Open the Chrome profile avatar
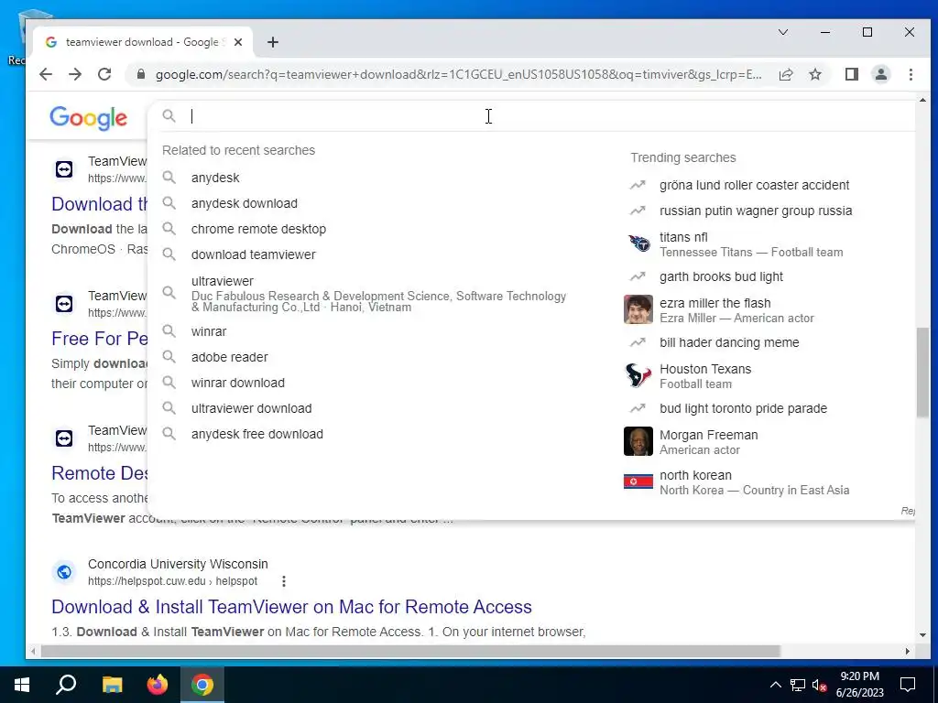Image resolution: width=938 pixels, height=703 pixels. click(x=881, y=74)
